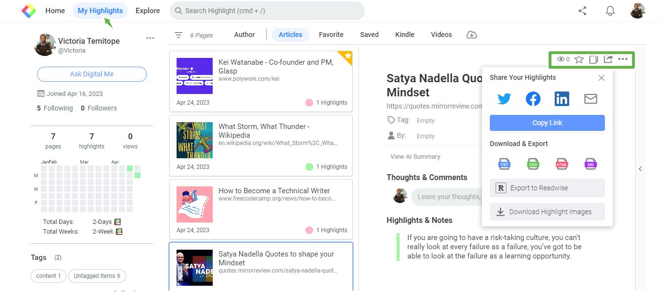Focus the Search Highlight field
The image size is (661, 294).
click(267, 11)
